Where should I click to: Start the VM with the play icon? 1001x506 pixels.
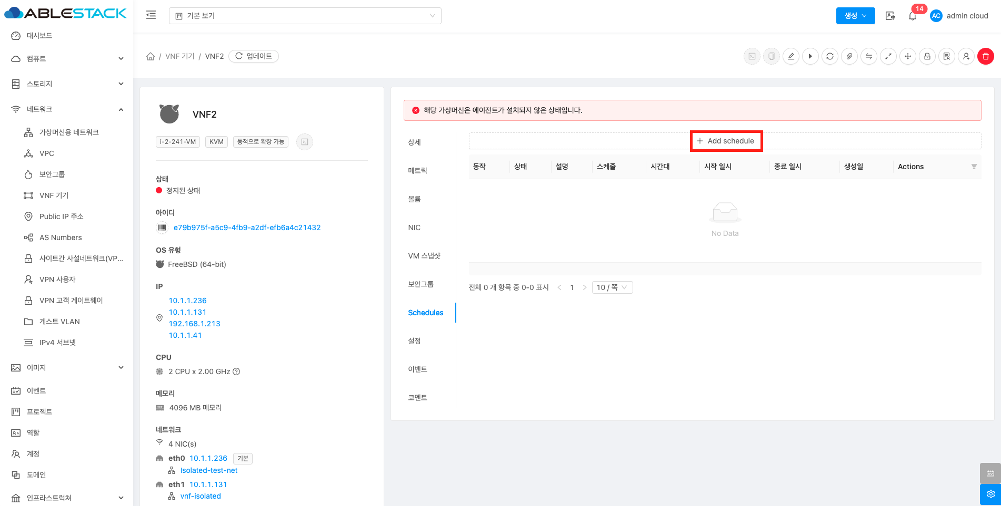[x=810, y=56]
